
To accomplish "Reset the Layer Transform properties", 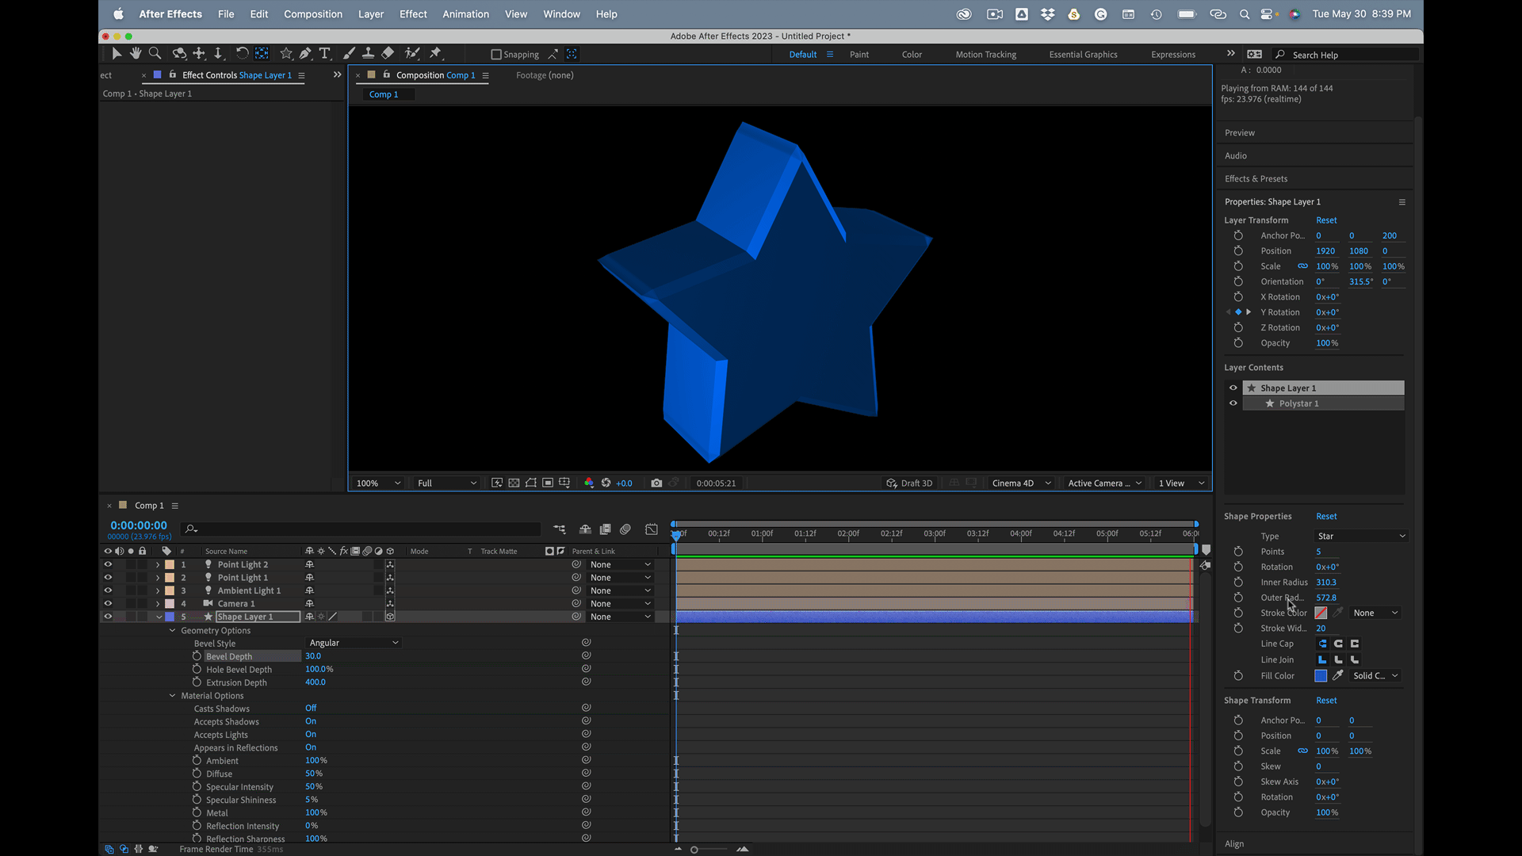I will pyautogui.click(x=1325, y=220).
